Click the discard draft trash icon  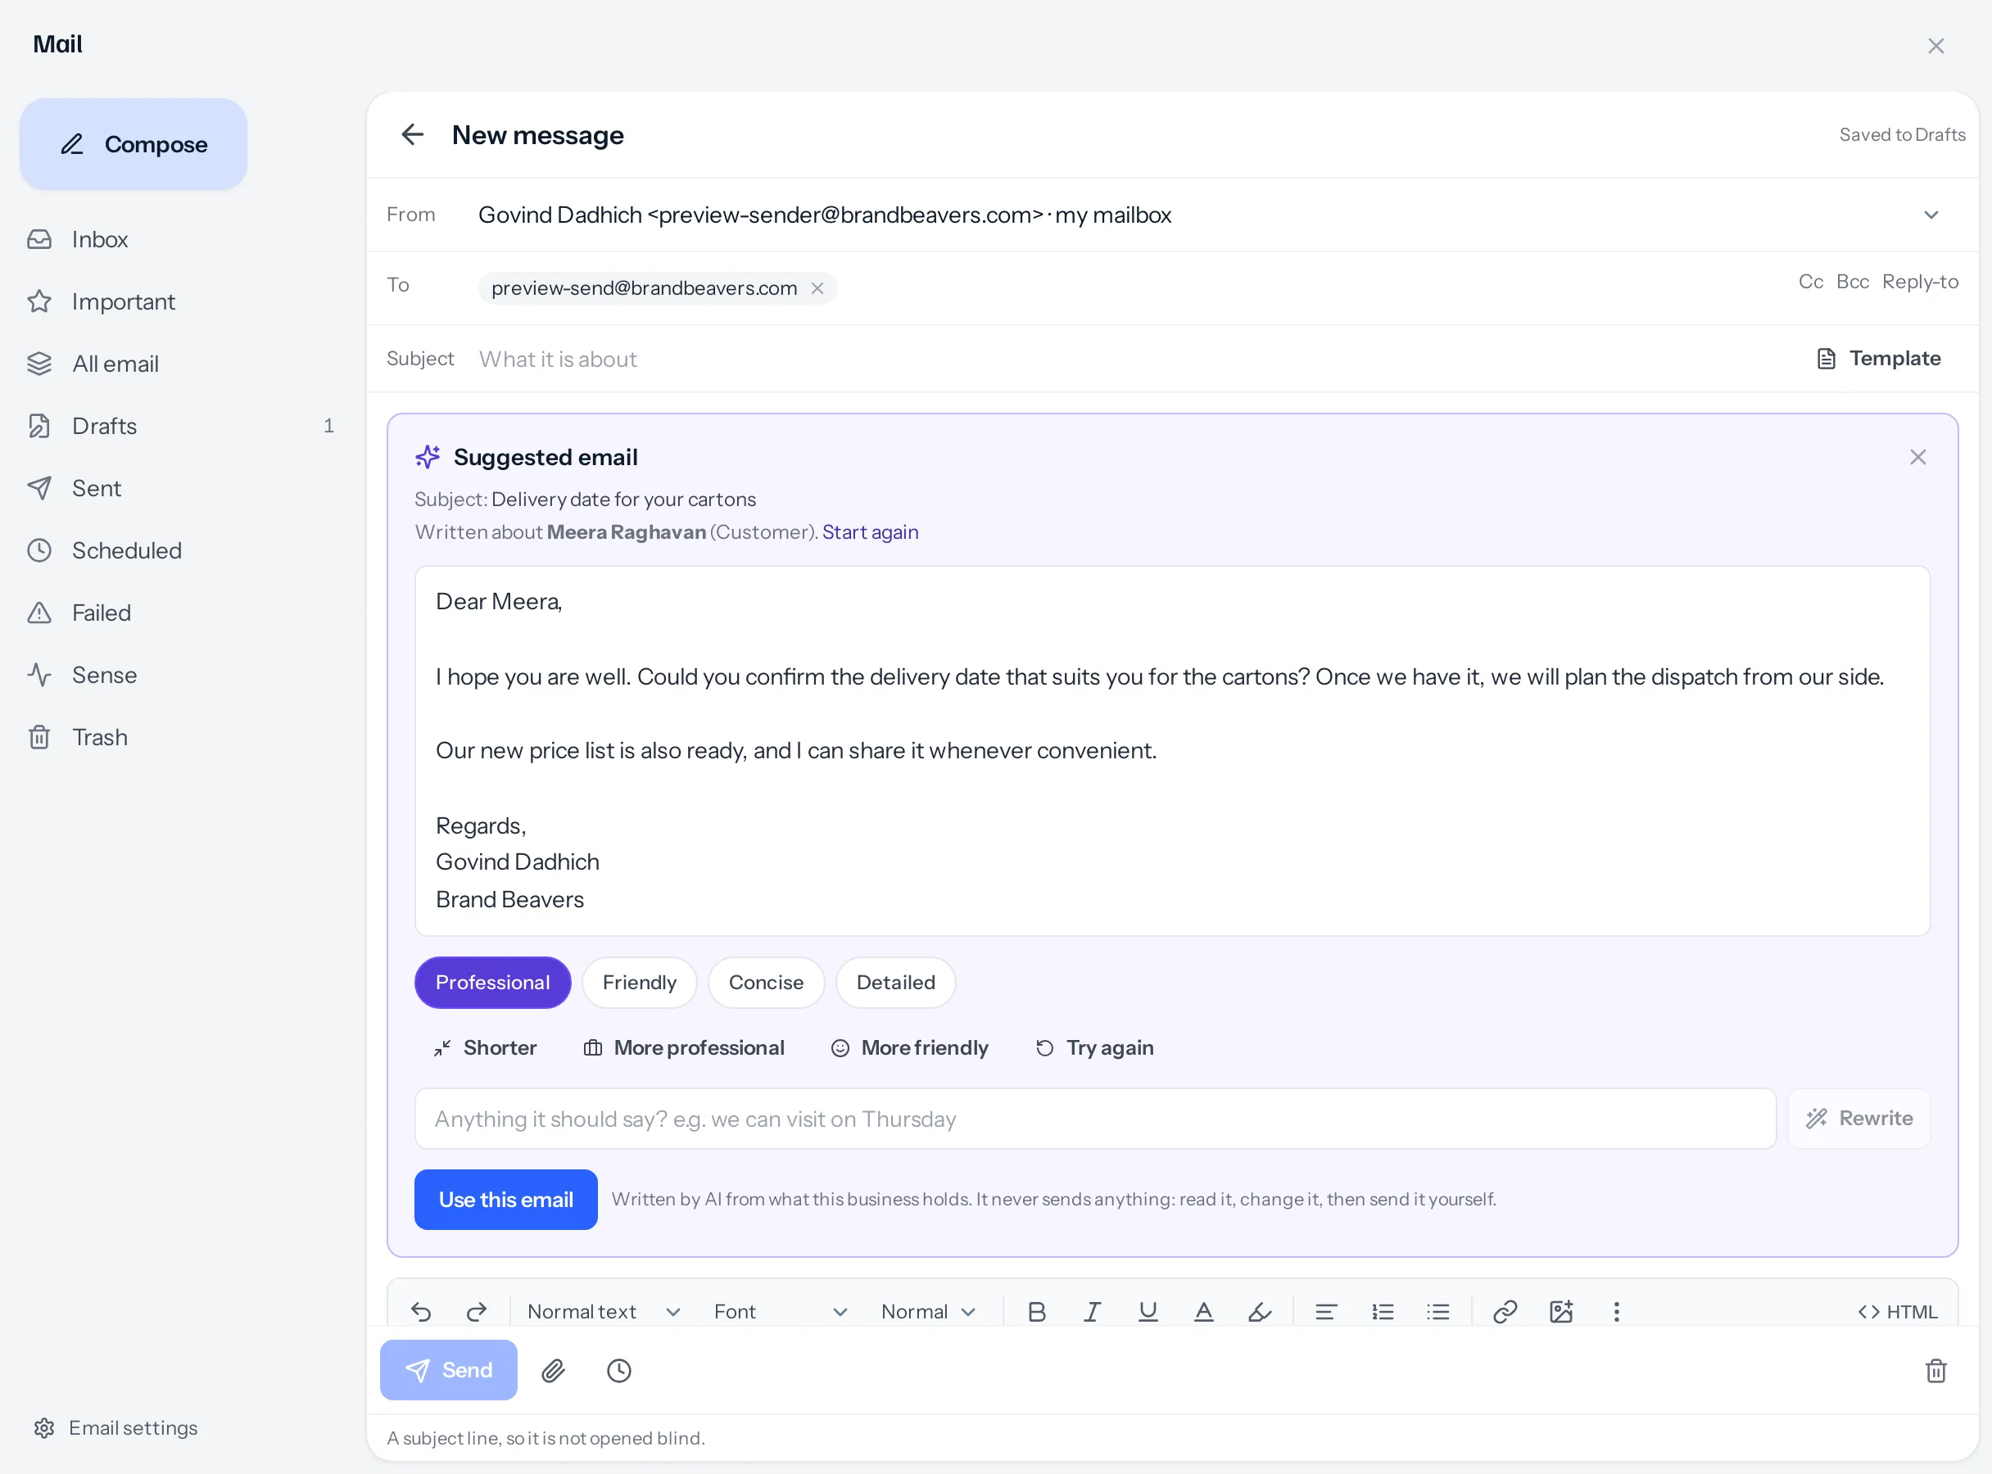1935,1371
